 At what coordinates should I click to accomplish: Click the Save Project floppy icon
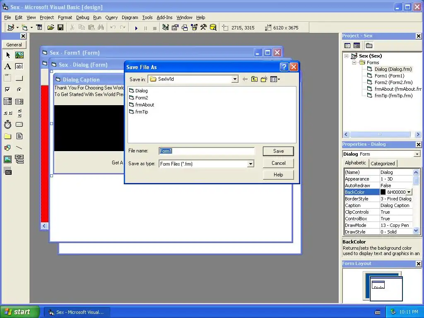(60, 27)
